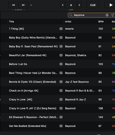Select Best Thing I Never Had track title
115x135 pixels.
[33, 73]
